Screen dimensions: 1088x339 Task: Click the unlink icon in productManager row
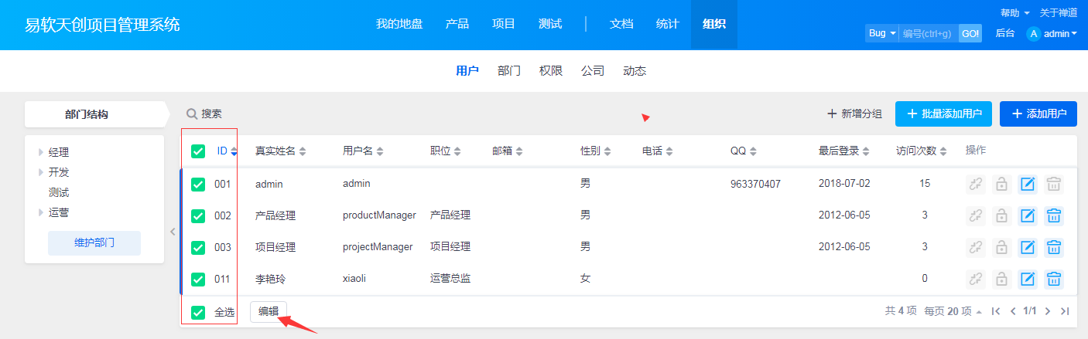click(976, 215)
